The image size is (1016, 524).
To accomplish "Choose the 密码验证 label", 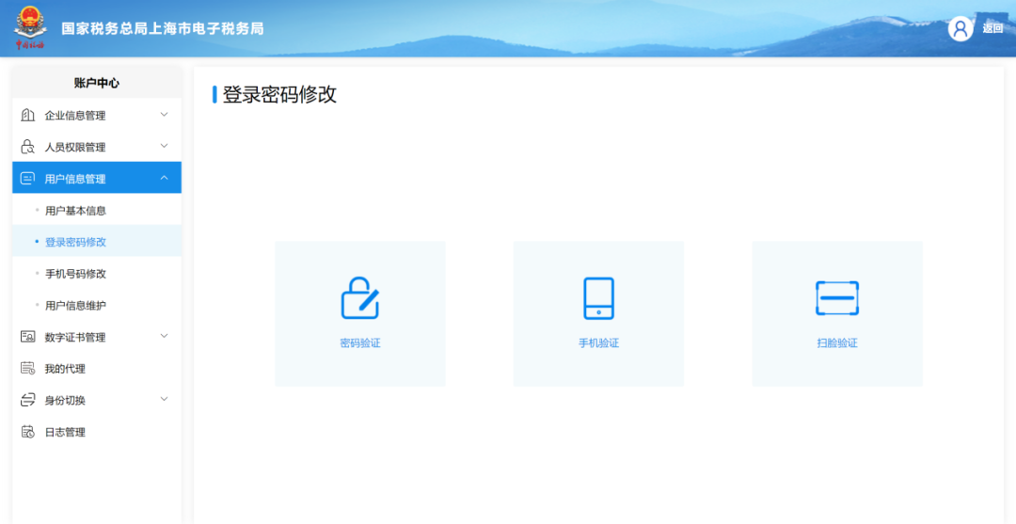I will tap(360, 343).
